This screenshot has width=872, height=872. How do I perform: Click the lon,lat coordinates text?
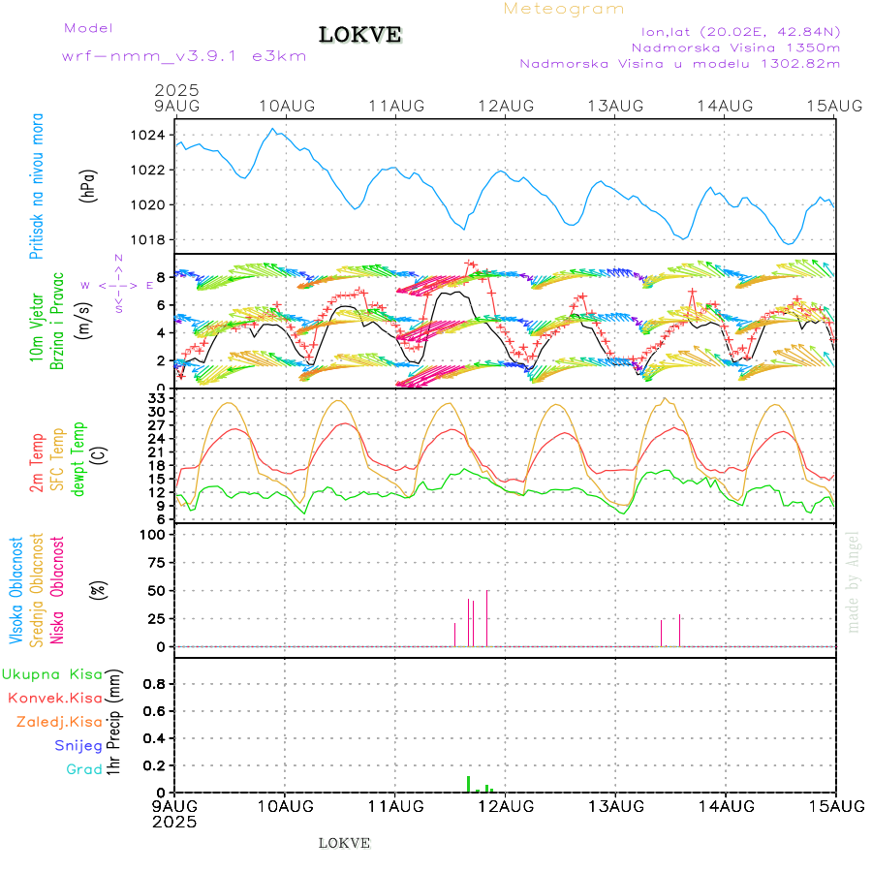pos(734,31)
